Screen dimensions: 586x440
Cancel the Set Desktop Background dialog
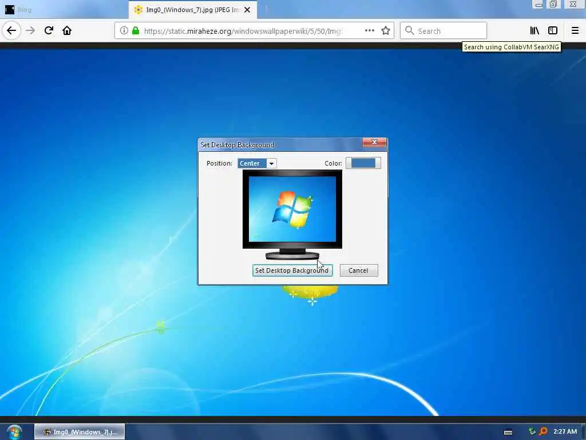358,270
